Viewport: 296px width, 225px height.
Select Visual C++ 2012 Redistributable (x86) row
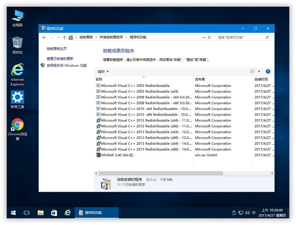(184, 126)
